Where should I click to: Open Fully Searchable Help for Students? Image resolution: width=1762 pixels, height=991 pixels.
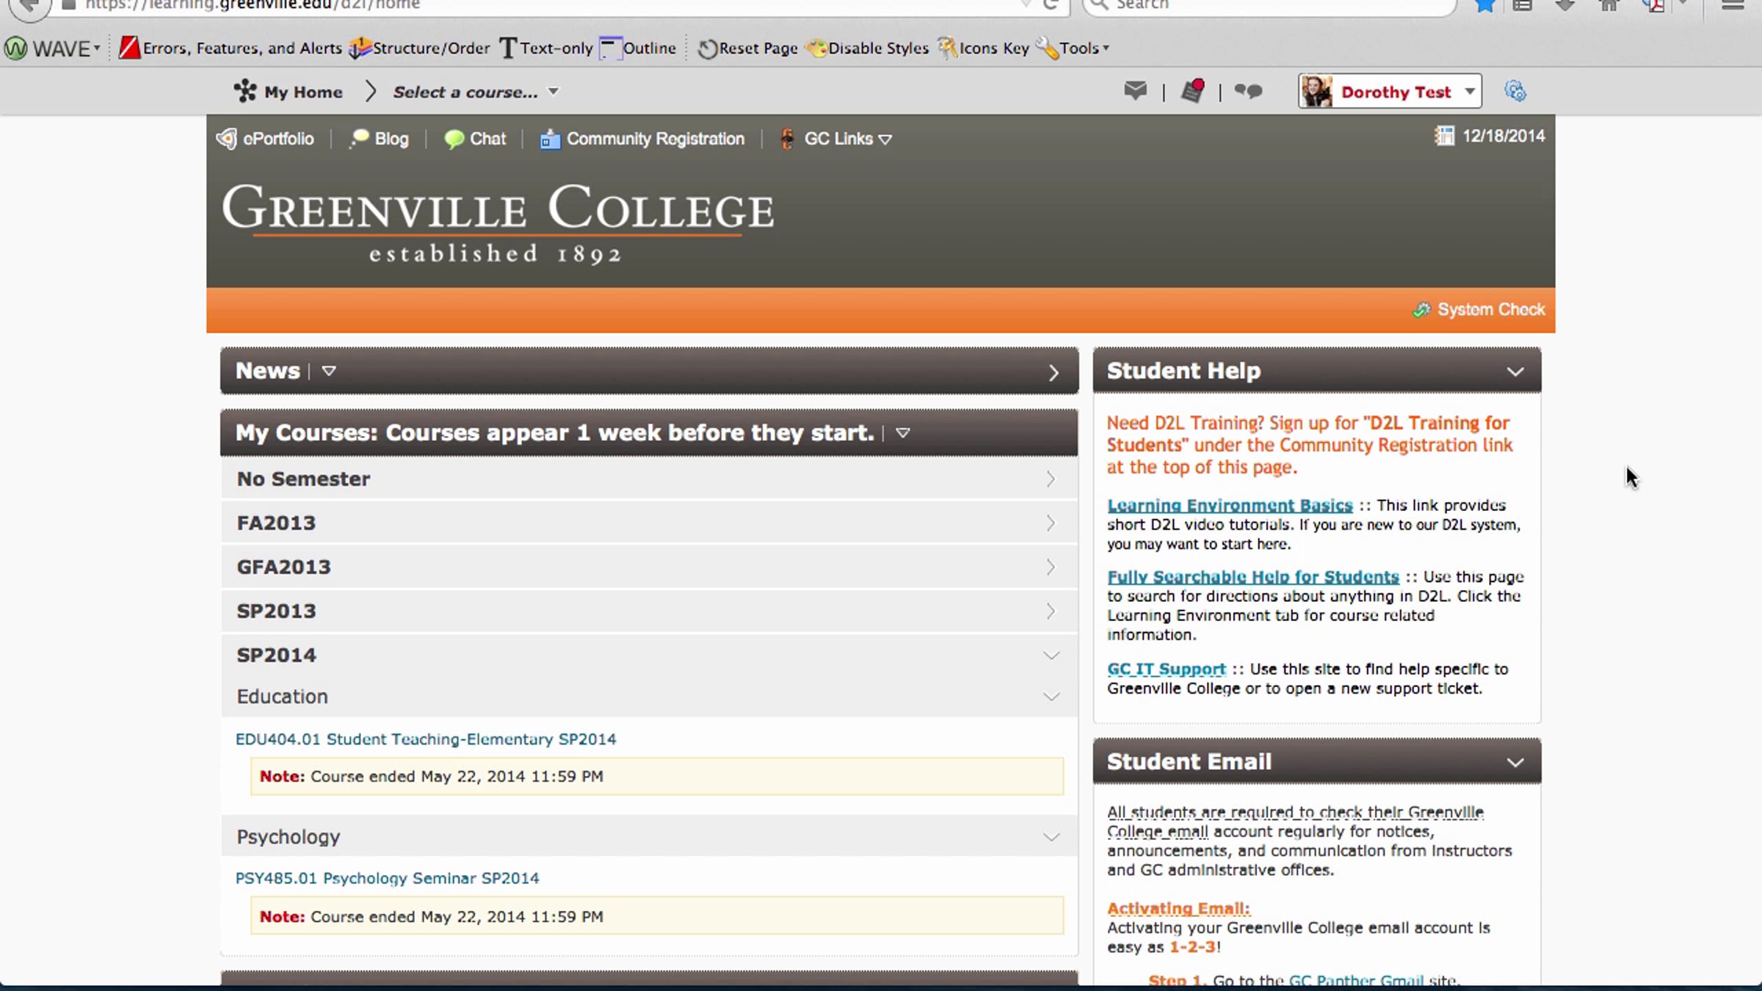tap(1253, 577)
